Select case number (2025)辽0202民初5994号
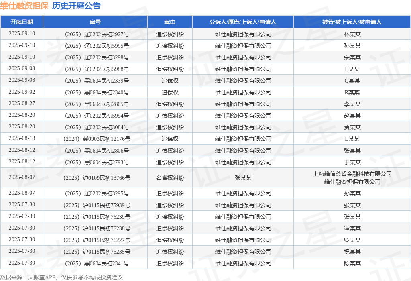411x281 pixels. 97,116
